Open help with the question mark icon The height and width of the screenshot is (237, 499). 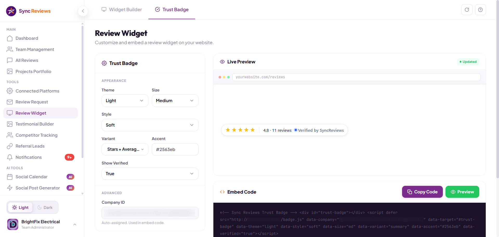pyautogui.click(x=480, y=10)
